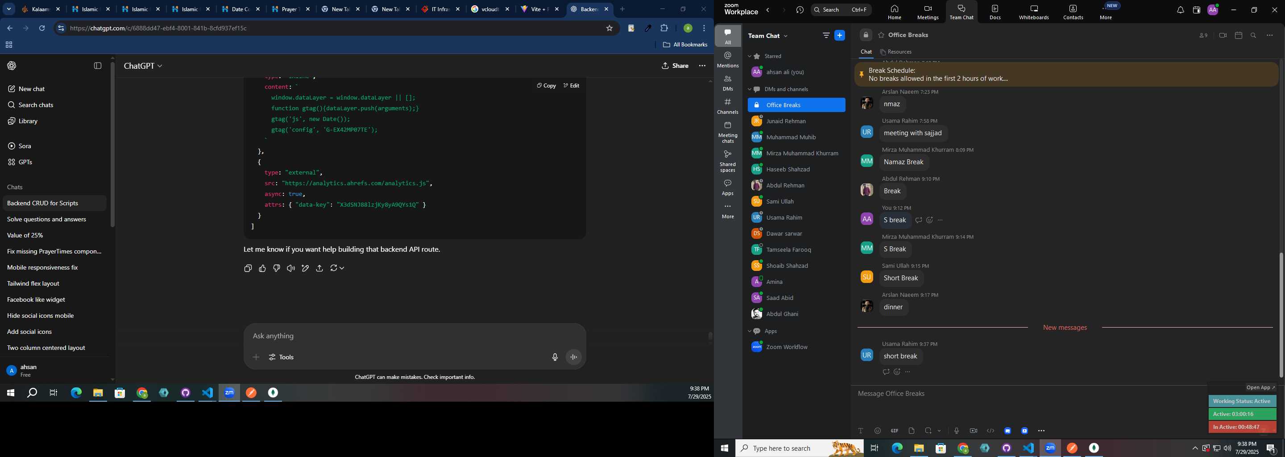Viewport: 1285px width, 457px height.
Task: Collapse the Starred section in Zoom
Action: pyautogui.click(x=749, y=56)
